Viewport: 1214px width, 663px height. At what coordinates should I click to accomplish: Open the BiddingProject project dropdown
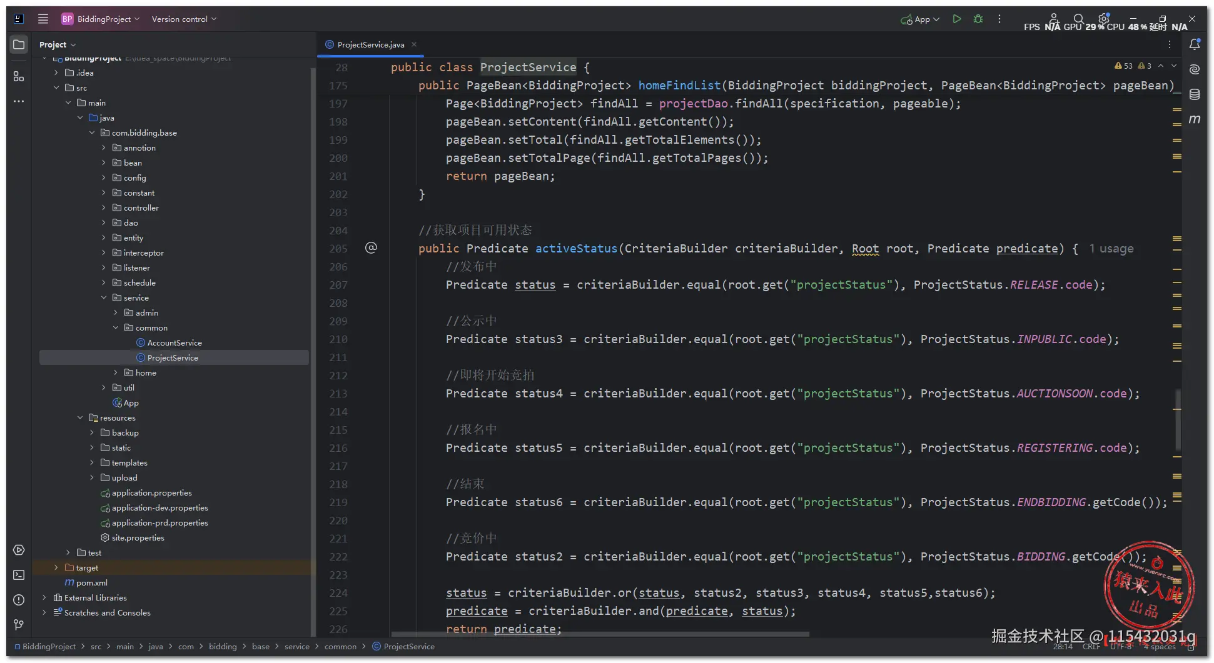tap(101, 19)
